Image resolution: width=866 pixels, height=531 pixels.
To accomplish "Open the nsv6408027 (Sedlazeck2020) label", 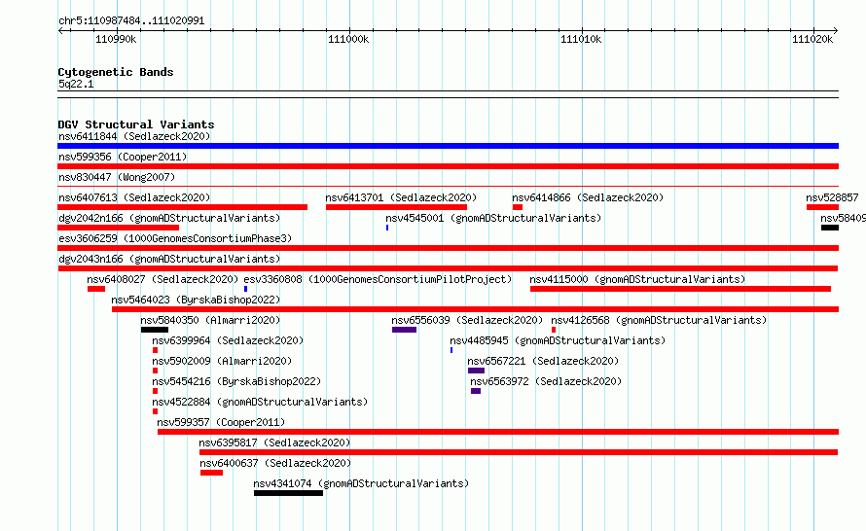I will [162, 279].
